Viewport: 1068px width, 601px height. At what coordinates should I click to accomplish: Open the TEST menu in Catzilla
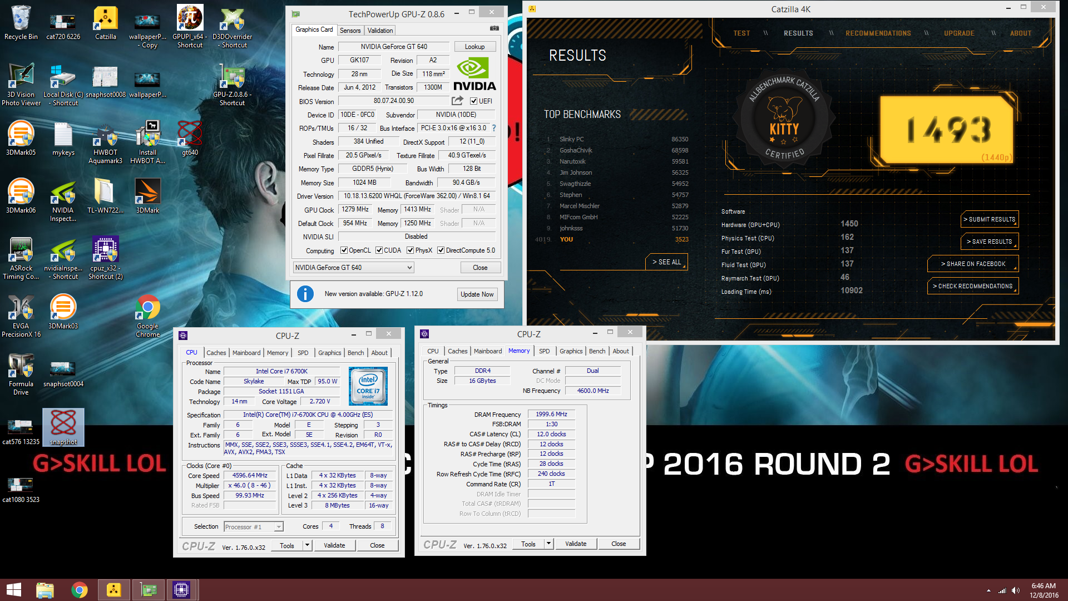[741, 33]
